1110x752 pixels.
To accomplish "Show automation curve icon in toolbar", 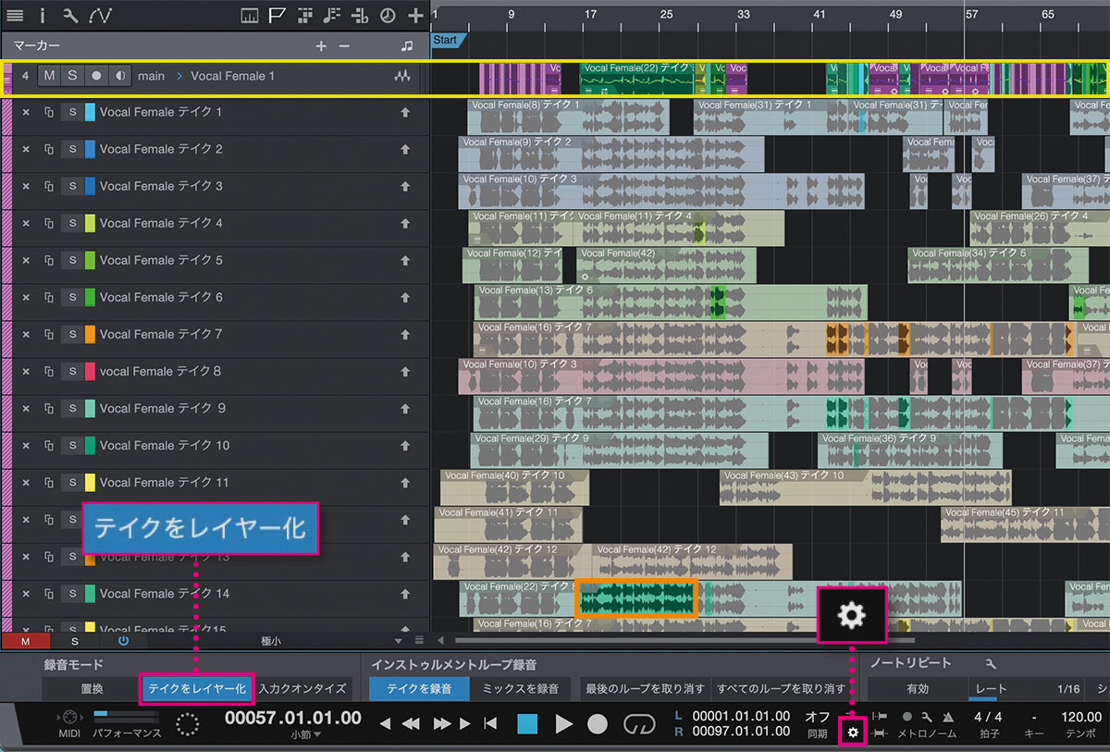I will pos(100,15).
